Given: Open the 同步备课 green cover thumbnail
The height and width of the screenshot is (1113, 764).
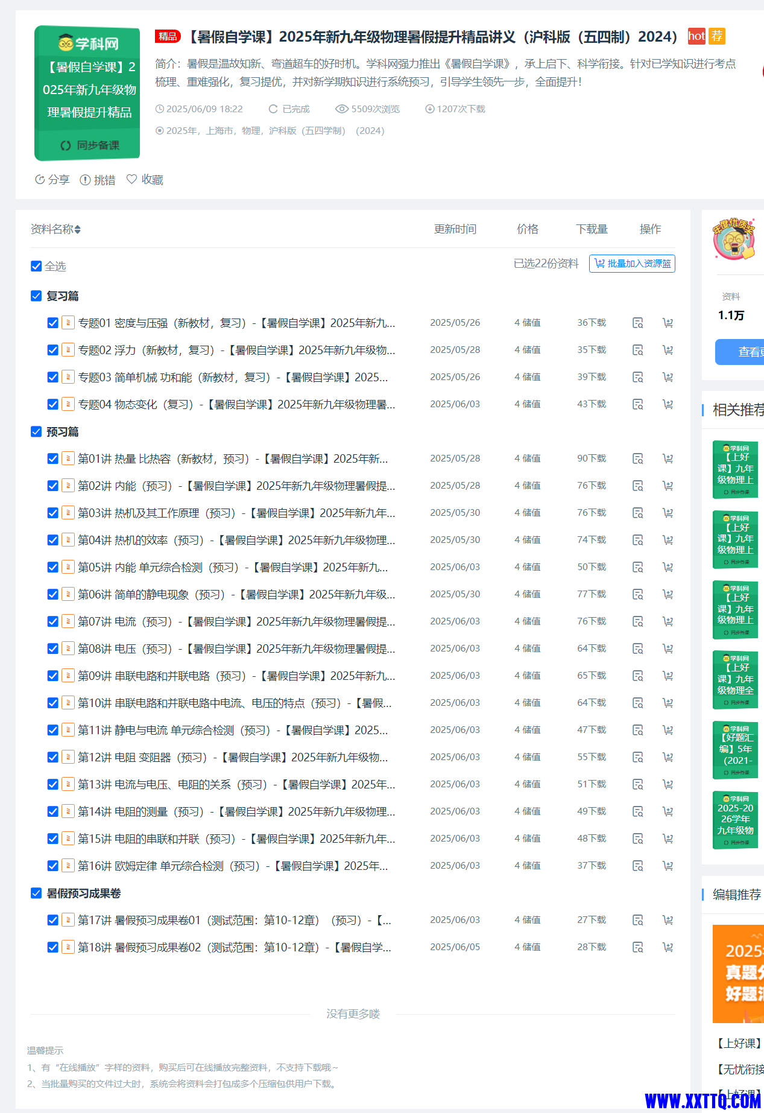Looking at the screenshot, I should tap(87, 94).
